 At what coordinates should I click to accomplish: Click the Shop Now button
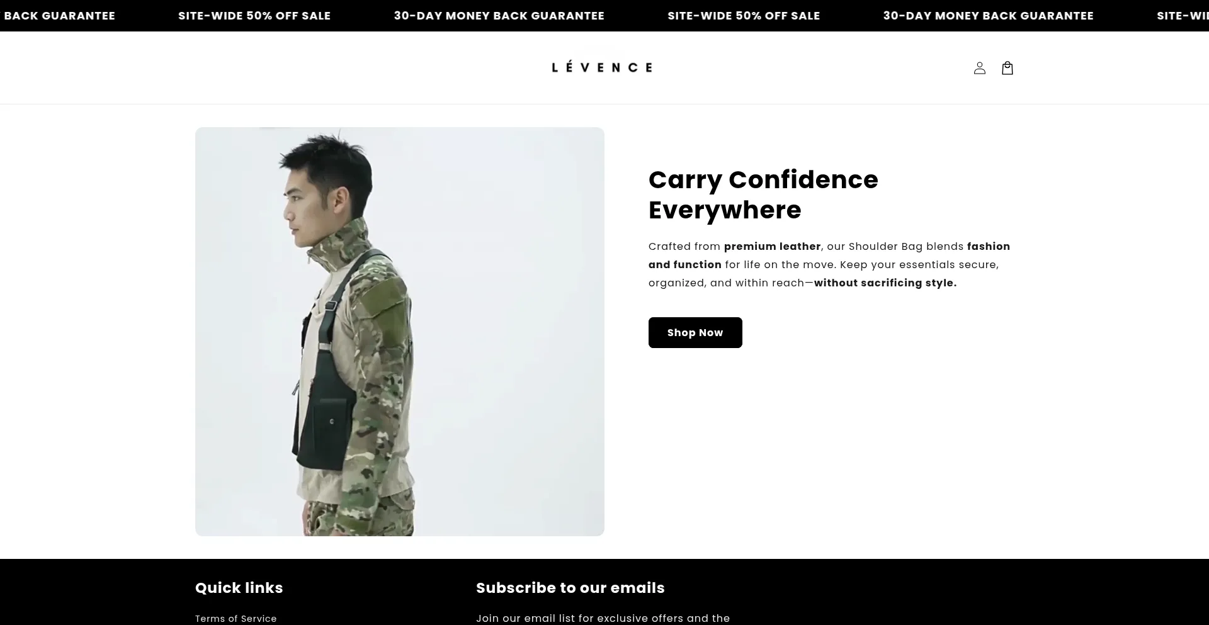point(695,332)
